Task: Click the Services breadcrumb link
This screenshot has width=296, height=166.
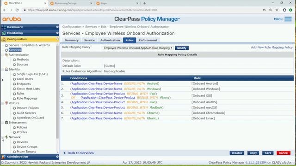Action: 91,27
